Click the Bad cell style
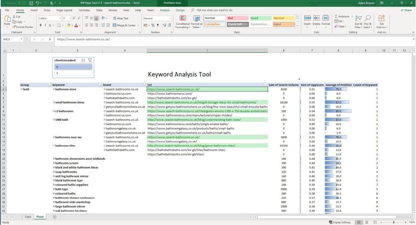 click(238, 18)
